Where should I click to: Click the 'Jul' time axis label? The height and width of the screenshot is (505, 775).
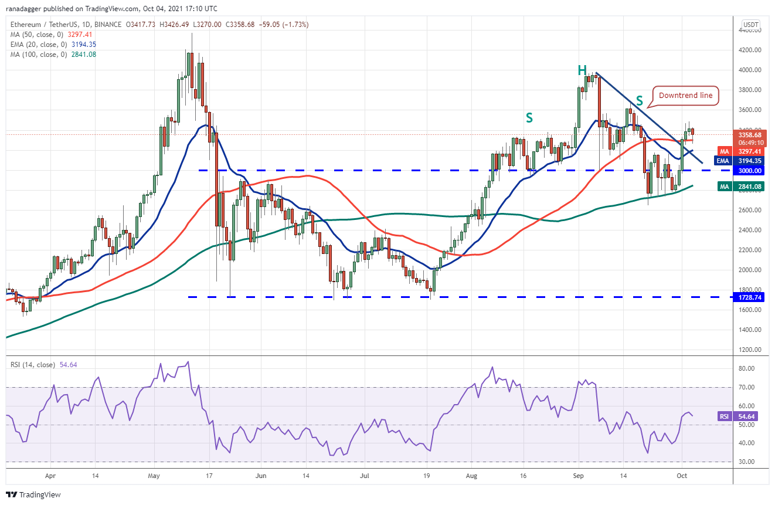(365, 476)
